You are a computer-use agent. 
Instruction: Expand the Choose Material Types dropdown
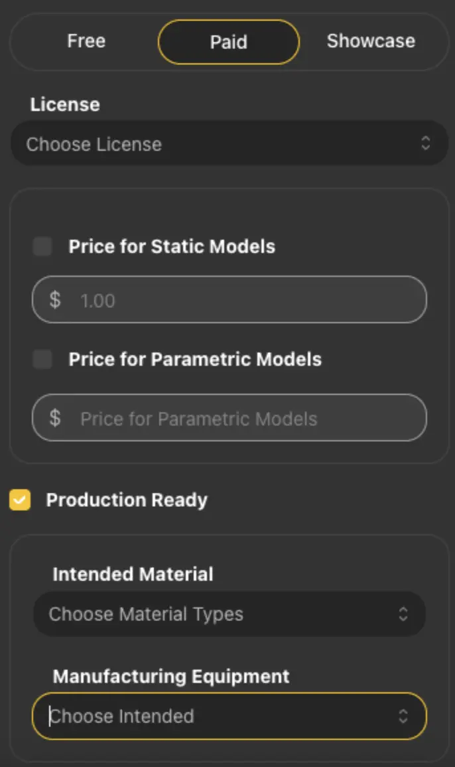click(x=229, y=614)
